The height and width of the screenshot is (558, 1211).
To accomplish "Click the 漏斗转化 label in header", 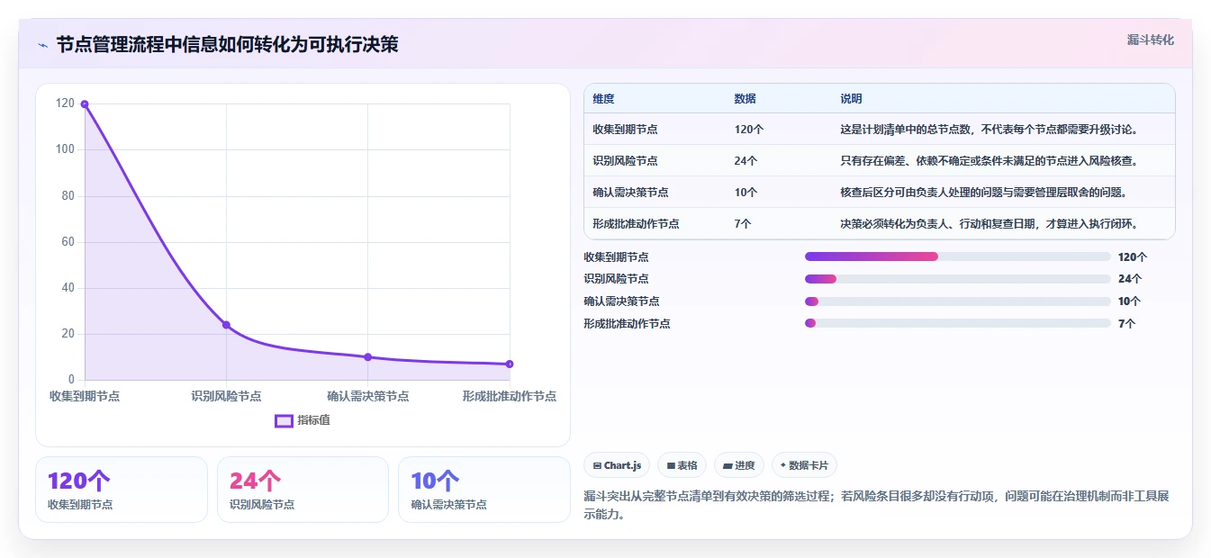I will pos(1150,40).
